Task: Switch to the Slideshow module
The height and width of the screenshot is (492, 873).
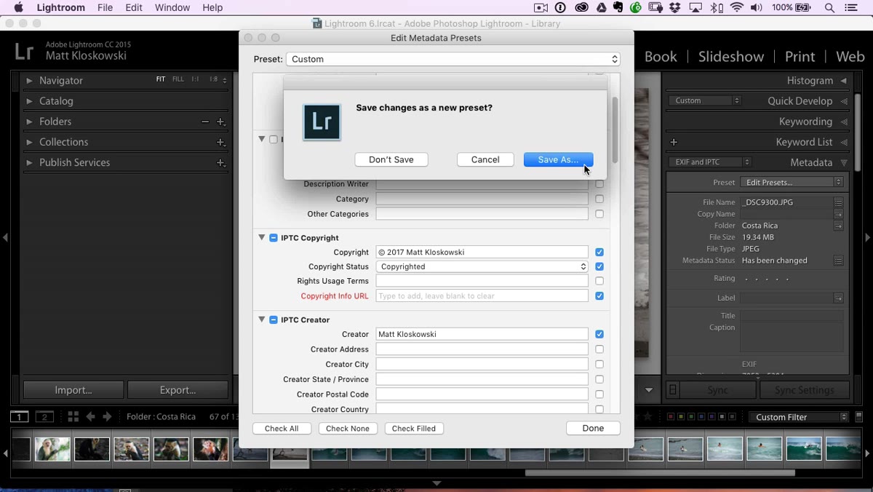Action: pos(731,57)
